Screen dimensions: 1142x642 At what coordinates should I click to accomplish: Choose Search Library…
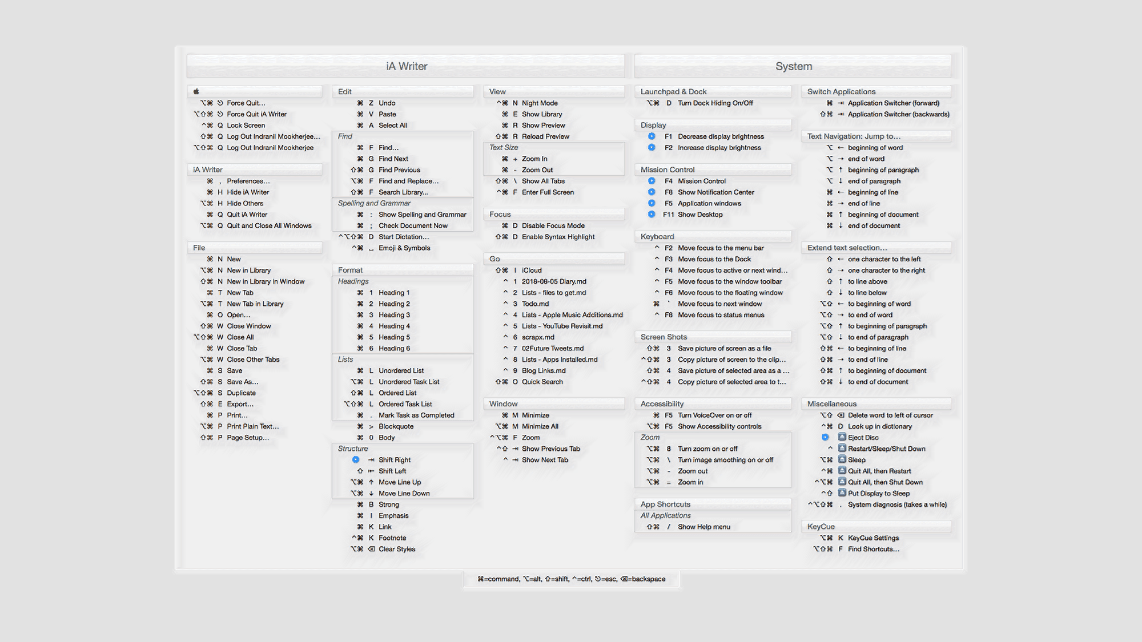pos(403,192)
